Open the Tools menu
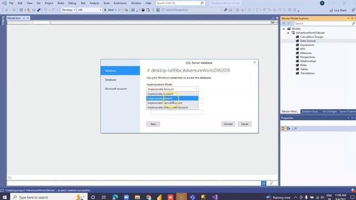The height and width of the screenshot is (200, 356). pyautogui.click(x=106, y=3)
